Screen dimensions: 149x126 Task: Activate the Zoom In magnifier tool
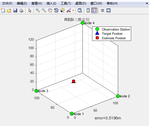coord(38,10)
